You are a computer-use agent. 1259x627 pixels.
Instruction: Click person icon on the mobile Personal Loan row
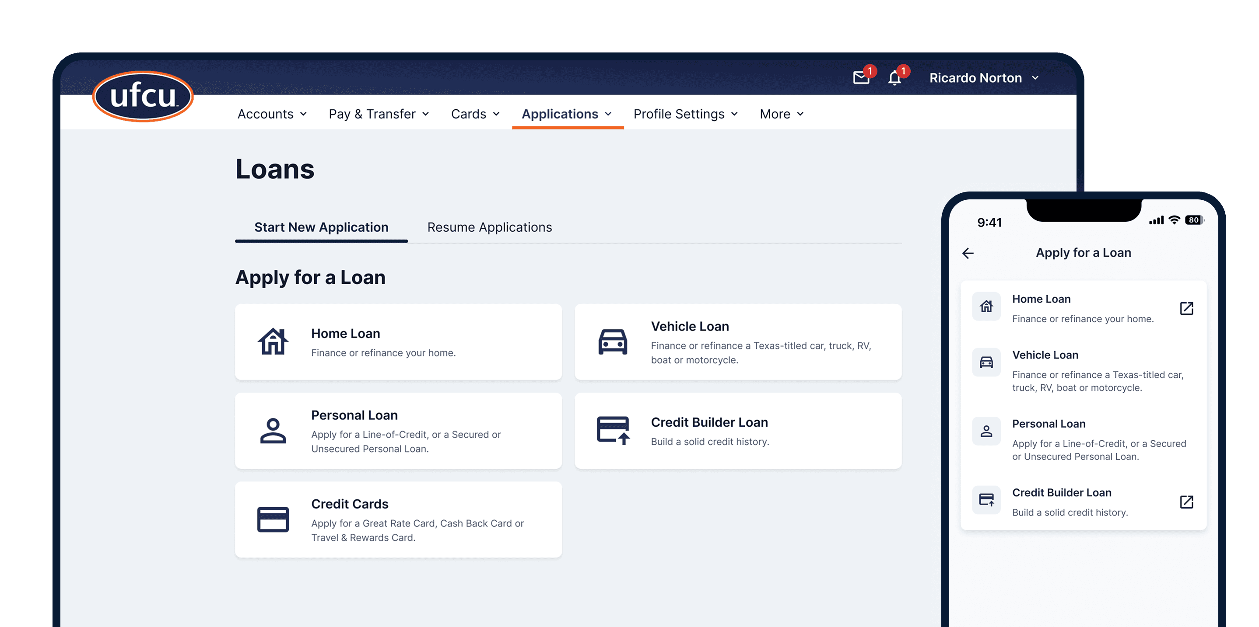click(x=986, y=431)
